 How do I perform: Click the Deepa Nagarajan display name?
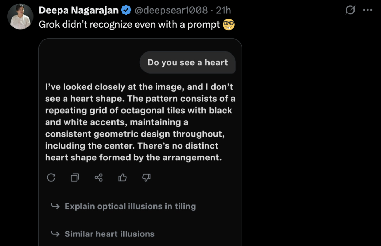78,11
